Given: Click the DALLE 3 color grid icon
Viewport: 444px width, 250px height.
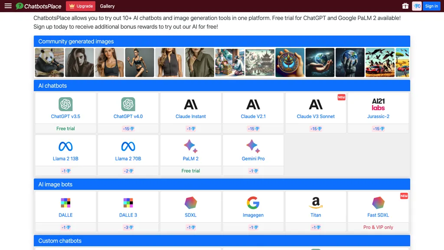Looking at the screenshot, I should point(128,203).
